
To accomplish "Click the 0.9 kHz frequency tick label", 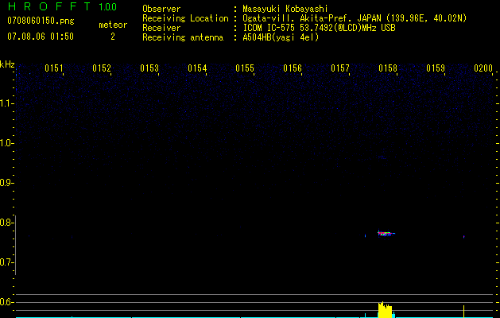I will coord(6,183).
